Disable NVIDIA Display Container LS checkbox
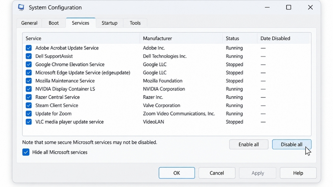 point(29,89)
